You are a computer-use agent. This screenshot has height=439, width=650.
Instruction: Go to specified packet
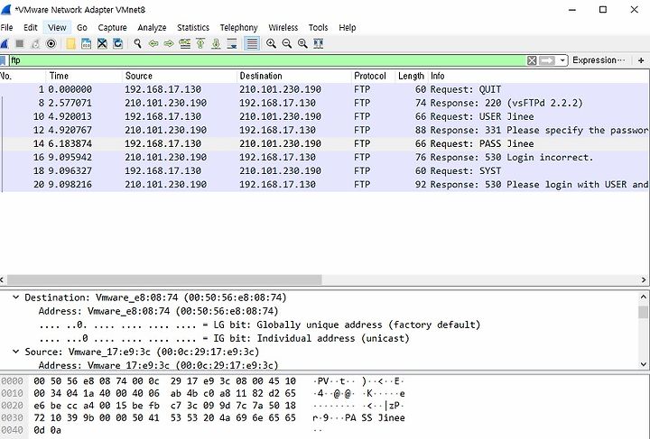coord(185,43)
